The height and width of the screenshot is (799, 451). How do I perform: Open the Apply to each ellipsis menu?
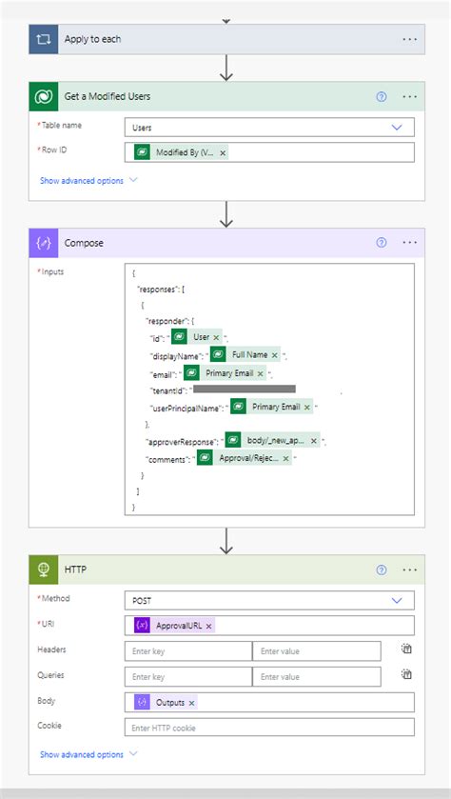[410, 39]
